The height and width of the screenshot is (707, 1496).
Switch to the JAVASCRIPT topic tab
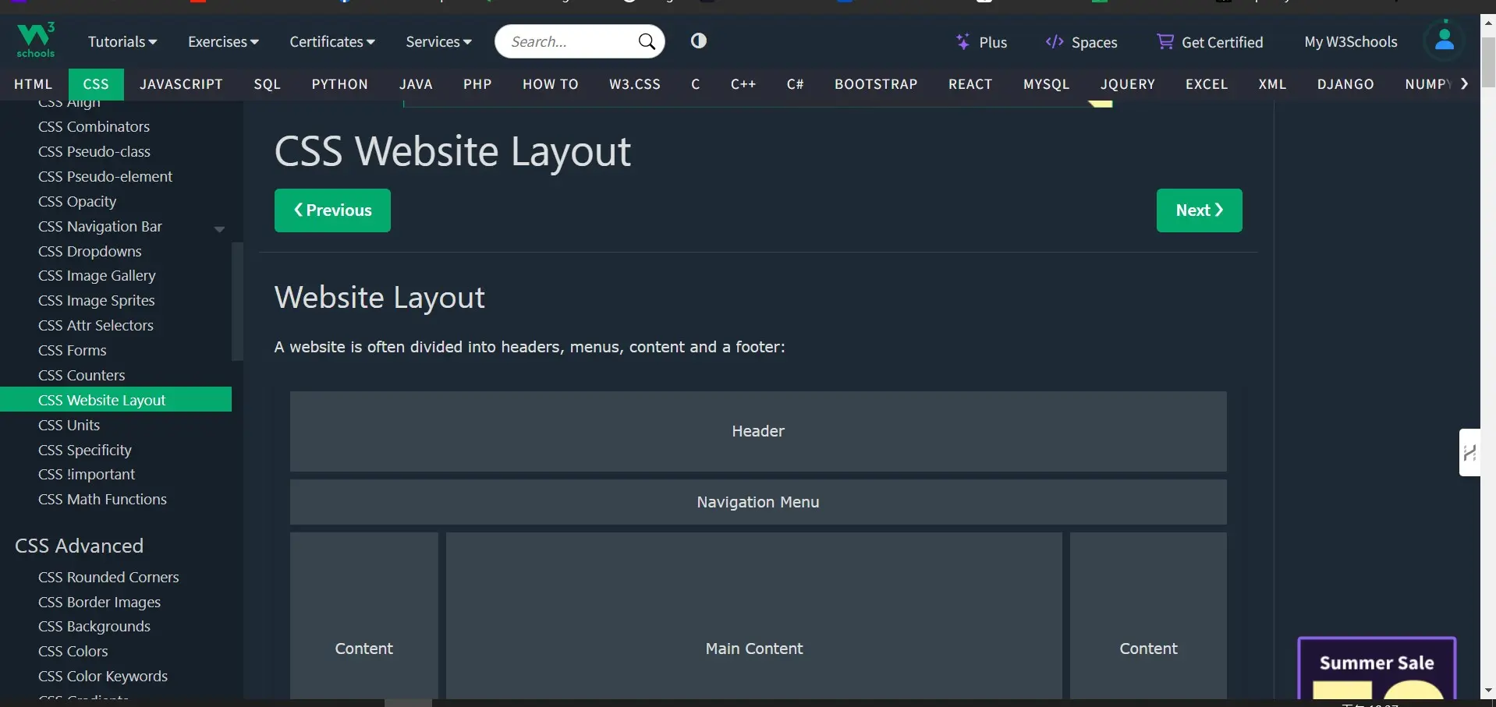click(x=181, y=84)
